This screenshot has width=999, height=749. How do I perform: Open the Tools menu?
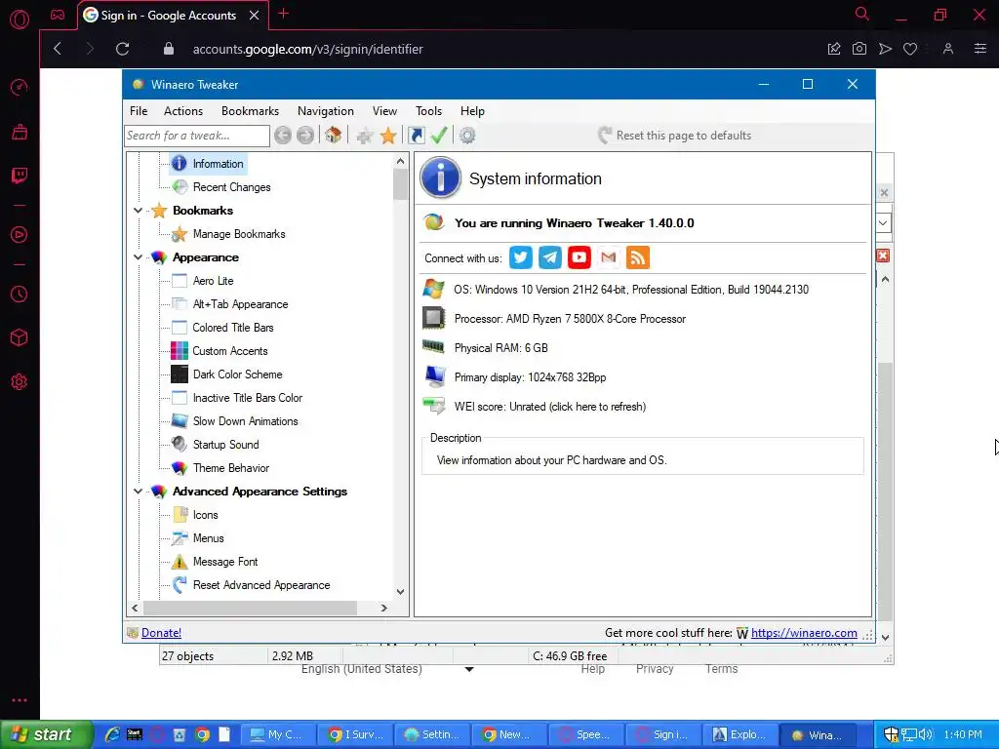428,111
